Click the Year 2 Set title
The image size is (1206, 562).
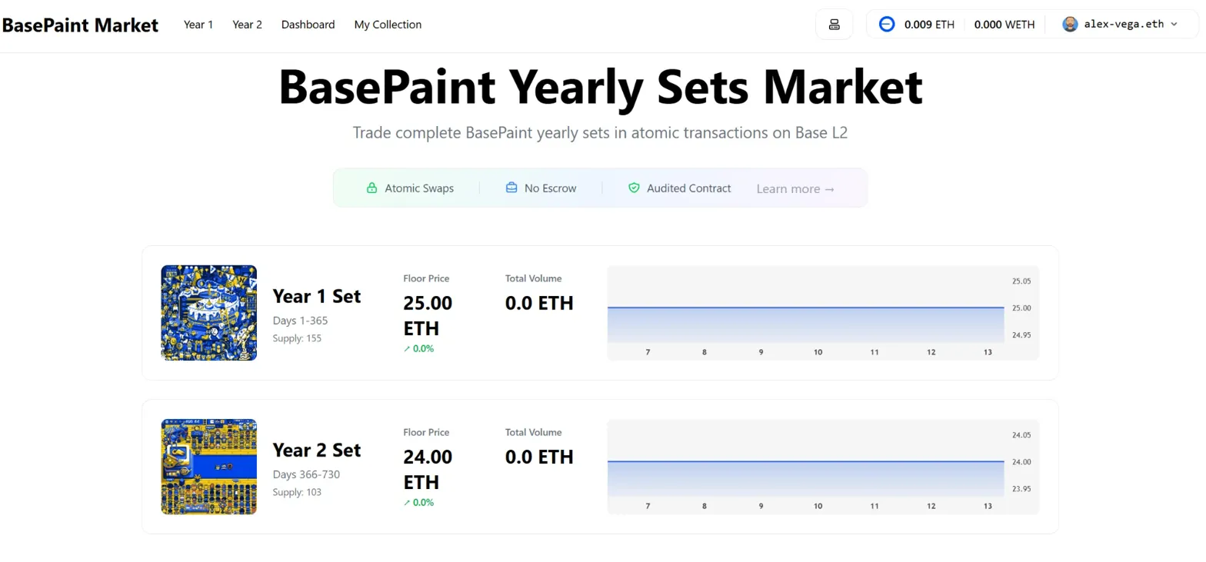(x=317, y=450)
